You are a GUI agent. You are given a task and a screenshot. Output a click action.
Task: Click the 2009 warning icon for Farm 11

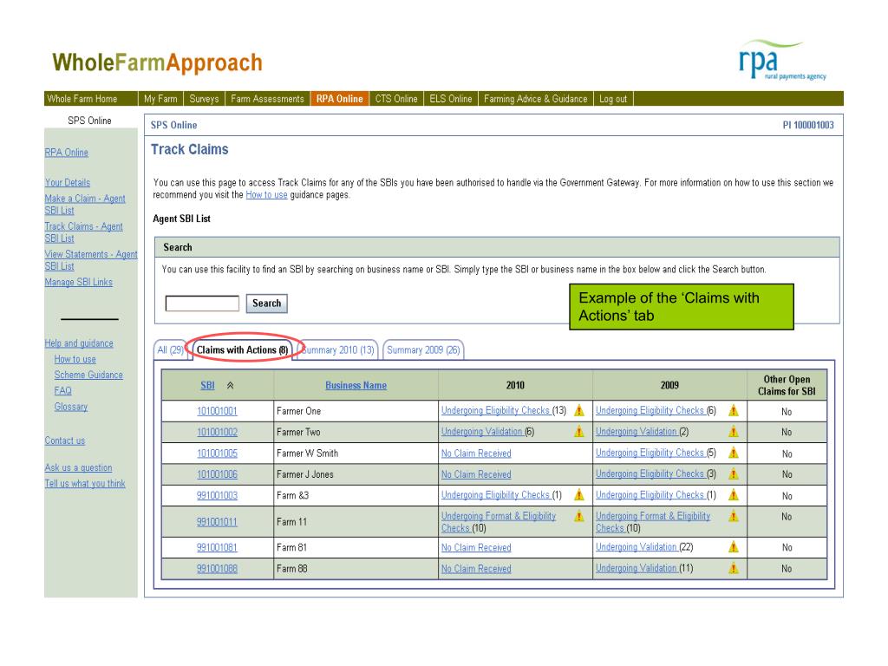(734, 516)
